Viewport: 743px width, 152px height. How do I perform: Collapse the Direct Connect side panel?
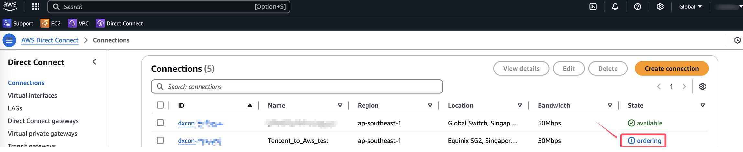tap(94, 62)
